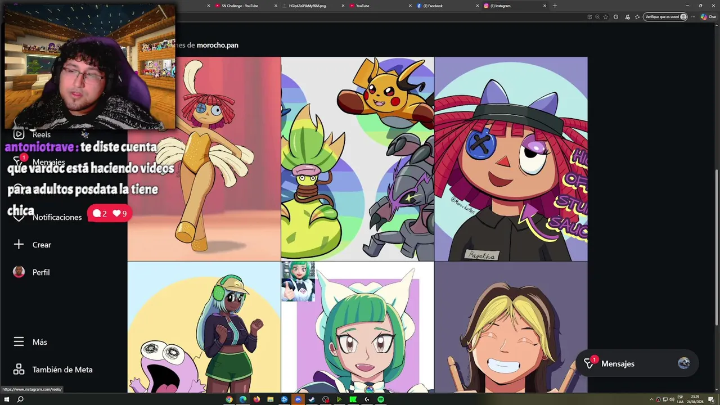Open the ESP LAA language selector
The width and height of the screenshot is (720, 405).
(680, 399)
